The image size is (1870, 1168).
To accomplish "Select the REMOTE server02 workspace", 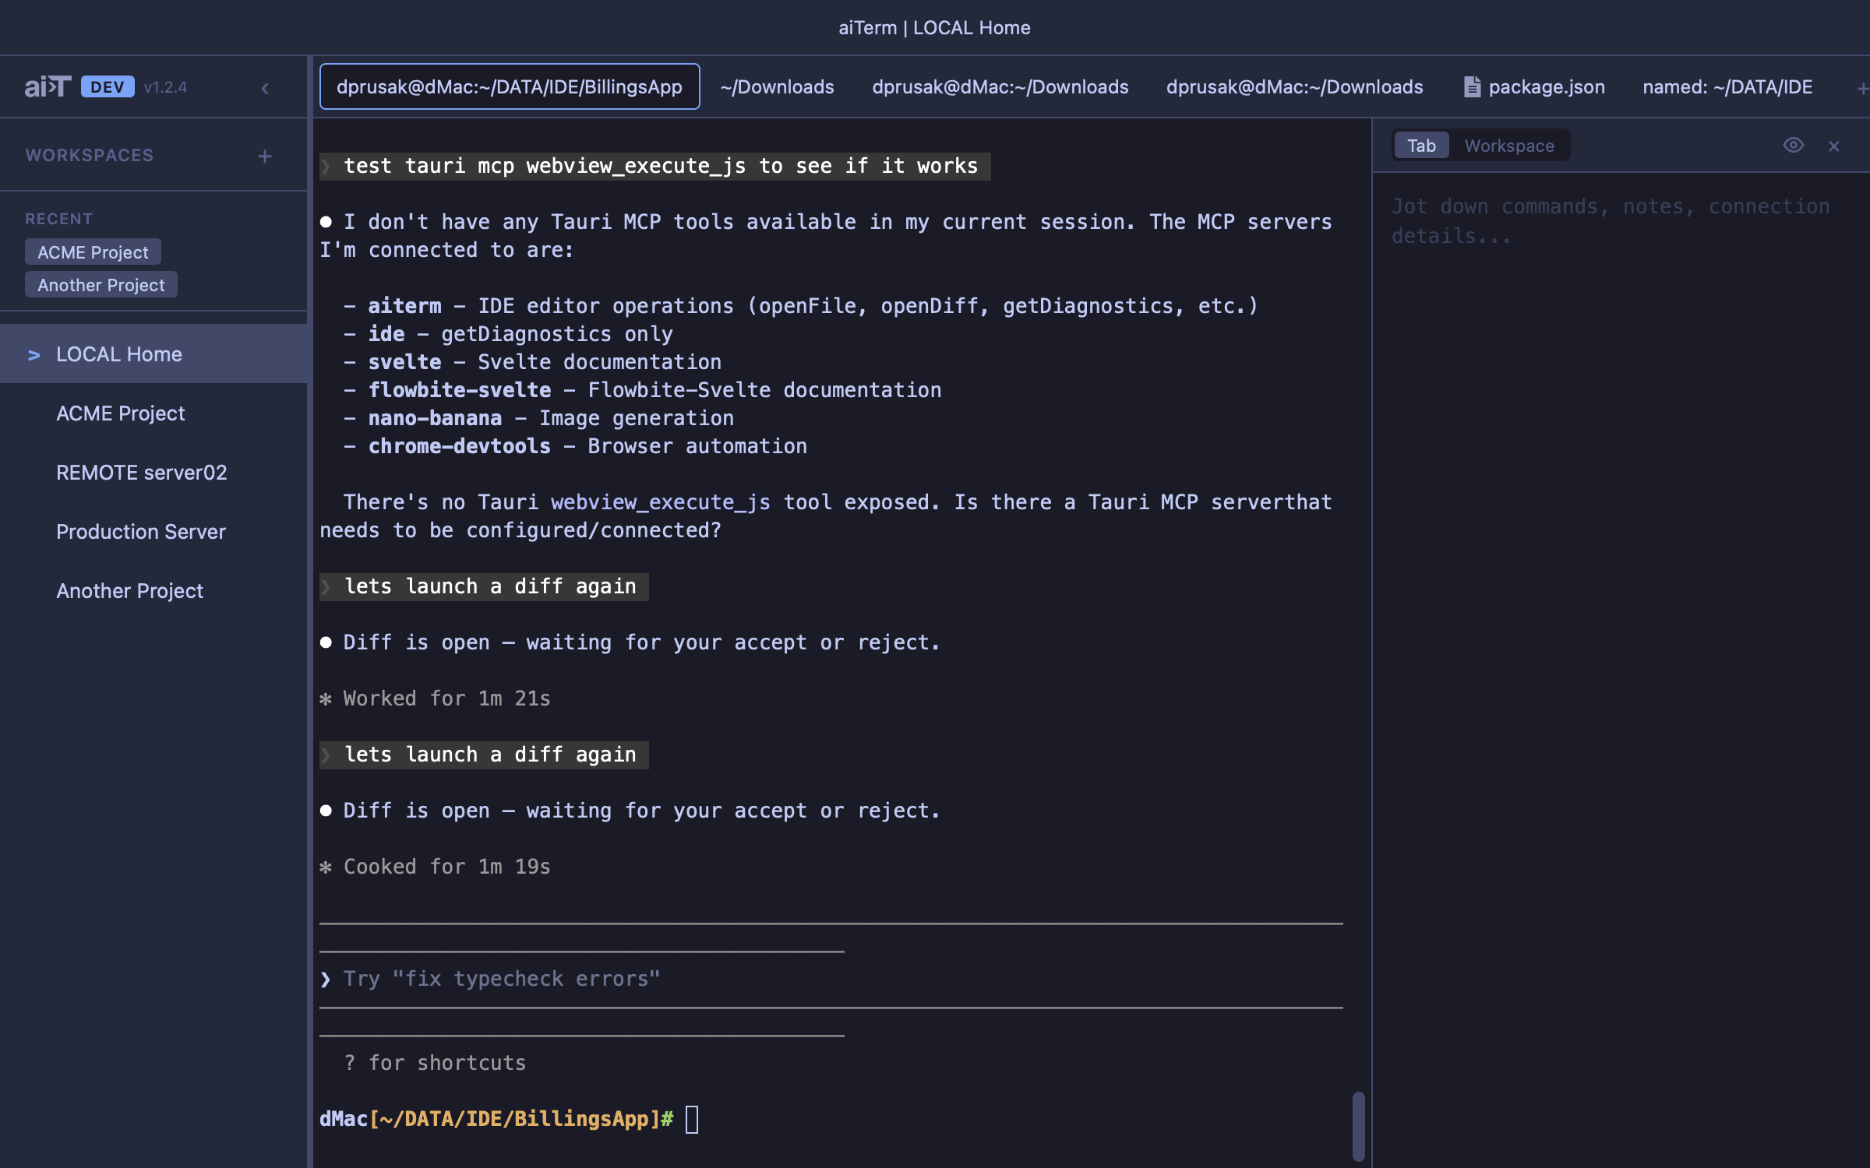I will (142, 472).
